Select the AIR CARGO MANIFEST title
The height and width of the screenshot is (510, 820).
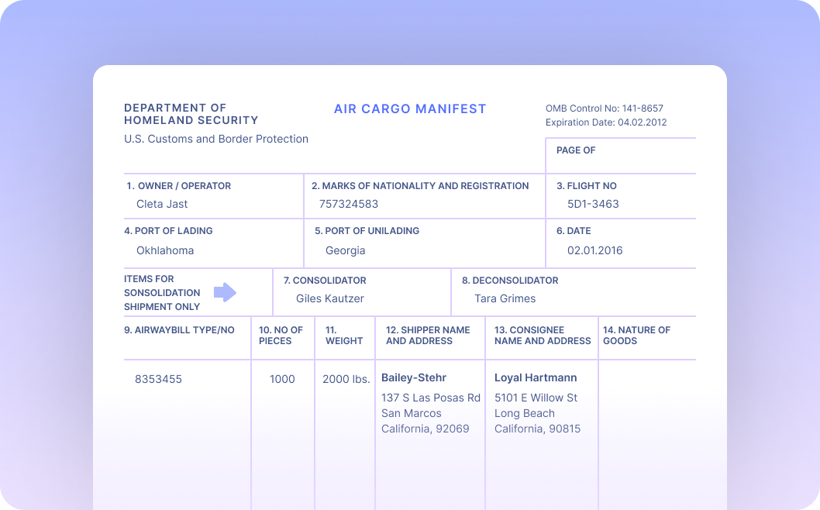pyautogui.click(x=410, y=109)
